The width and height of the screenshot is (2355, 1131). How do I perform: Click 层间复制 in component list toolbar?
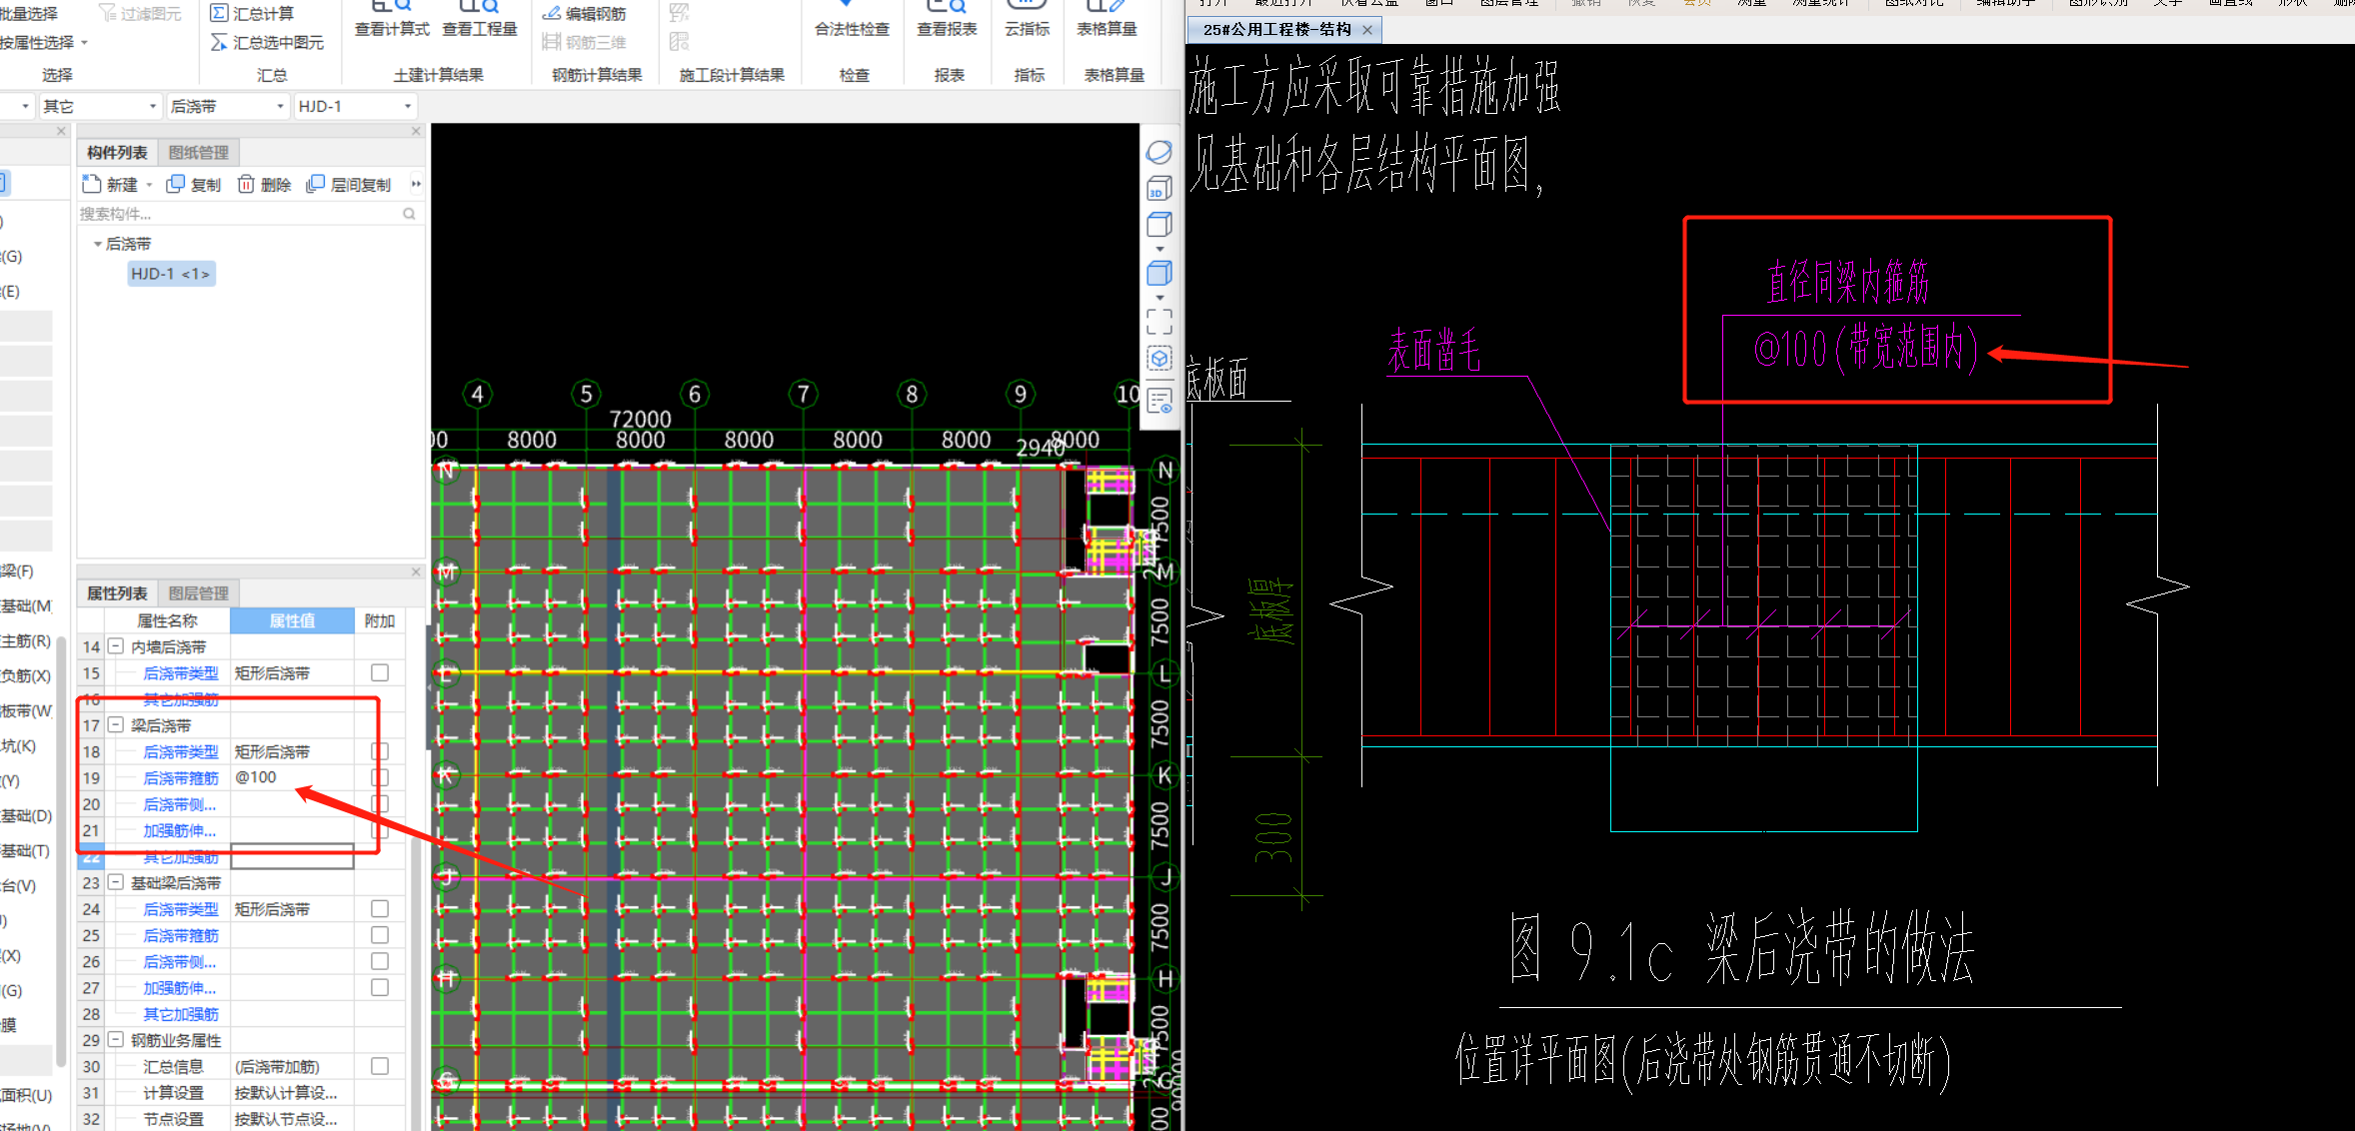point(349,184)
